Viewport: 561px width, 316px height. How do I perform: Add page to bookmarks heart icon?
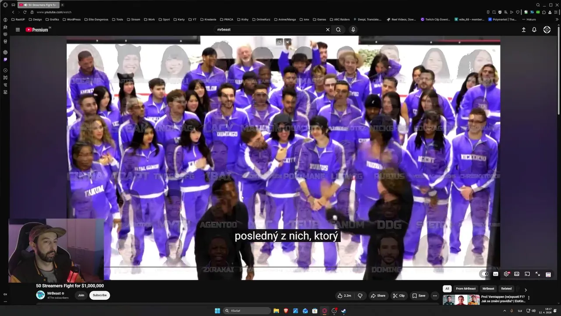click(x=518, y=12)
